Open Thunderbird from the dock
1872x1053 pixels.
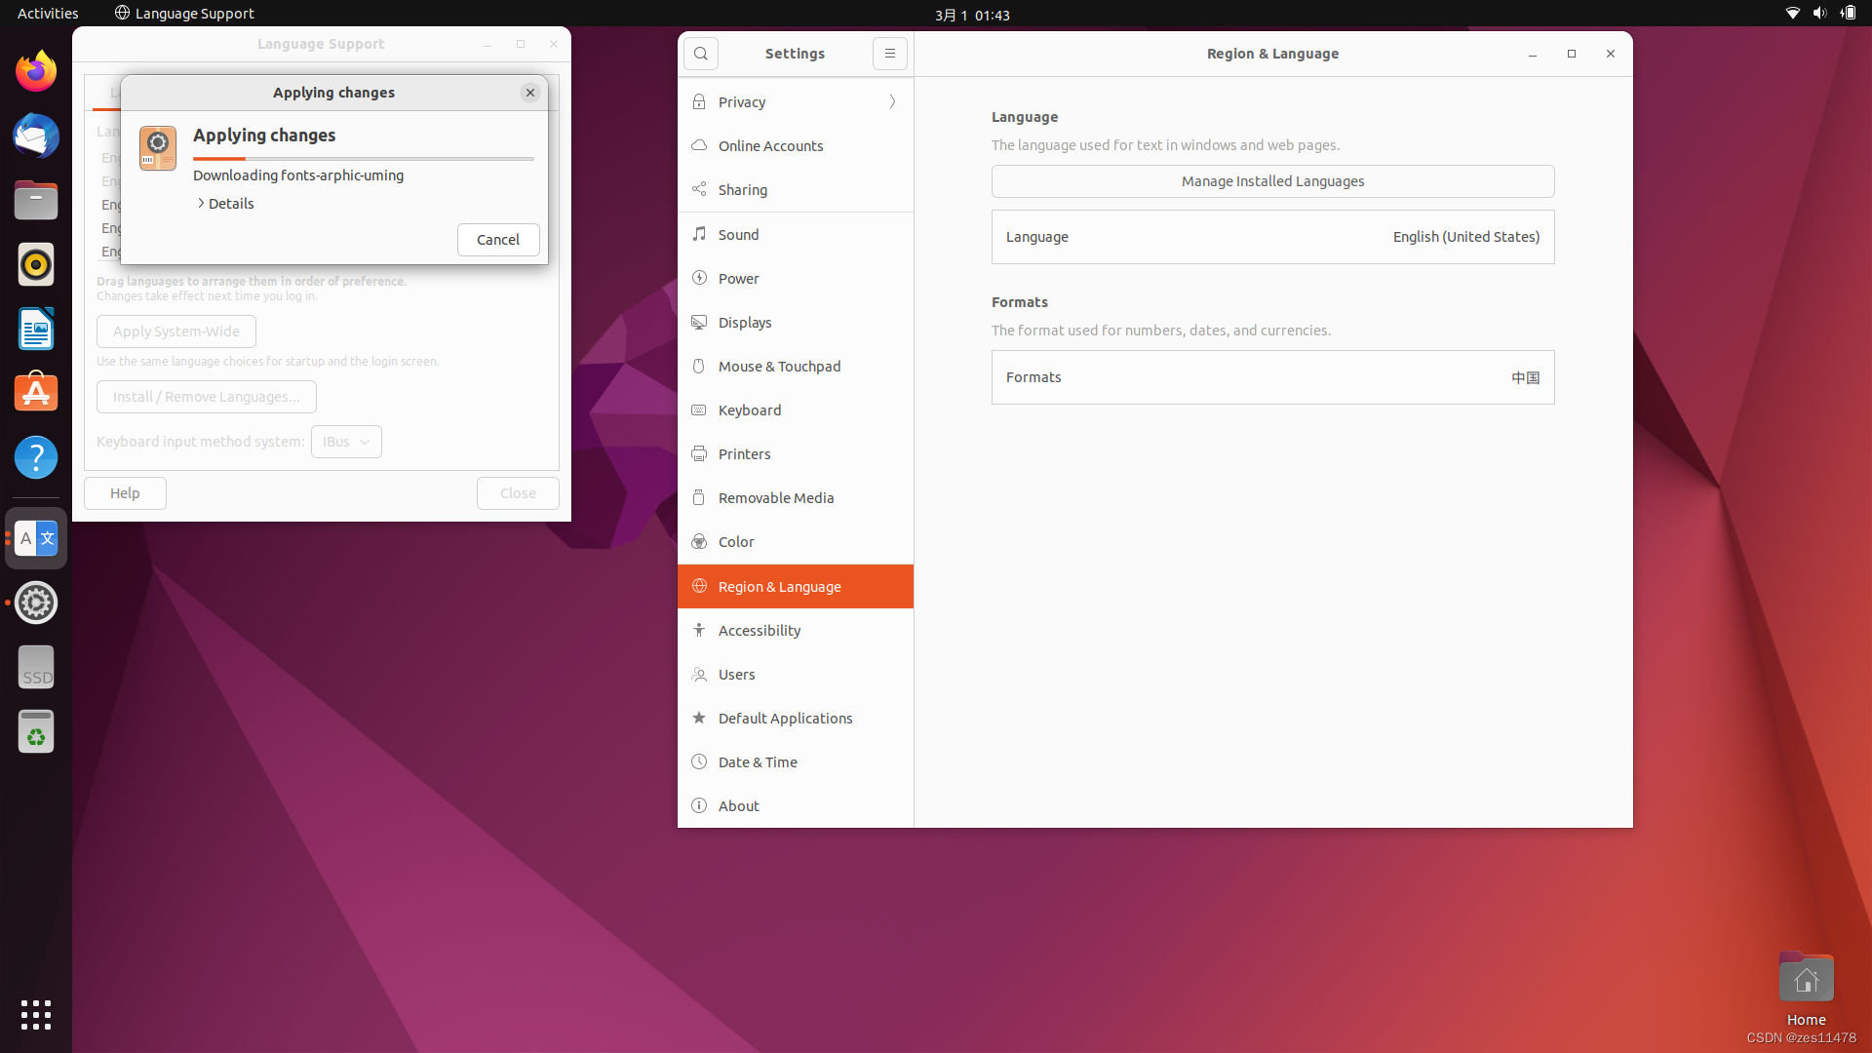35,136
